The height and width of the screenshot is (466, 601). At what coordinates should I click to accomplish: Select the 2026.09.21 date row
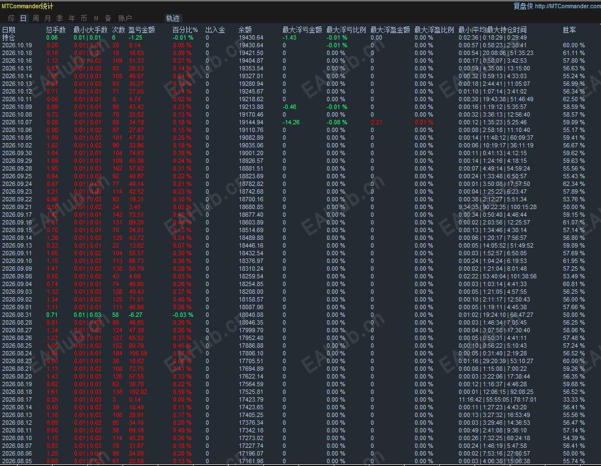[x=17, y=207]
